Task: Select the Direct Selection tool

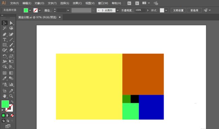Action: (x=11, y=23)
